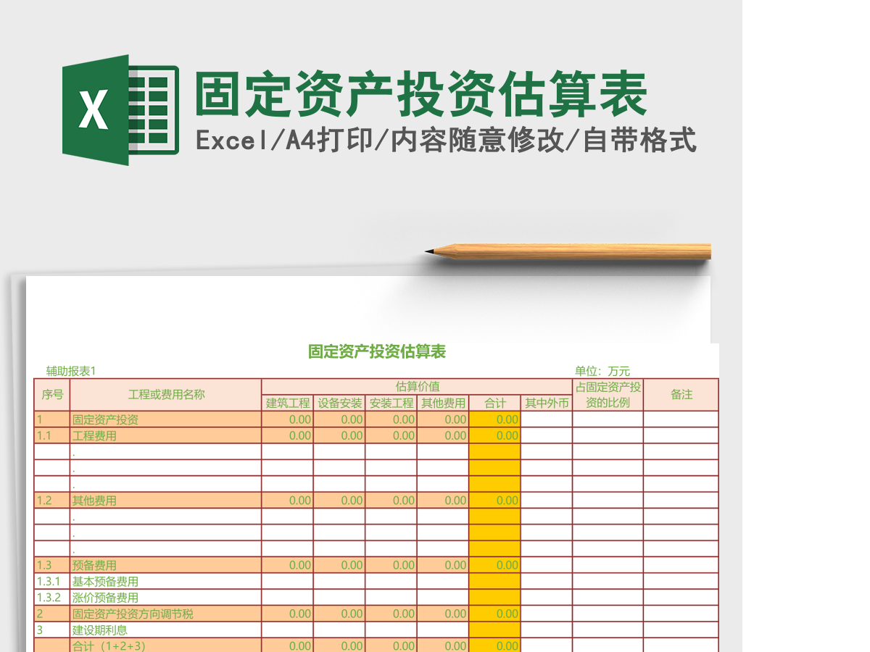Select the 工程费用 row label
Image resolution: width=870 pixels, height=652 pixels.
point(166,435)
